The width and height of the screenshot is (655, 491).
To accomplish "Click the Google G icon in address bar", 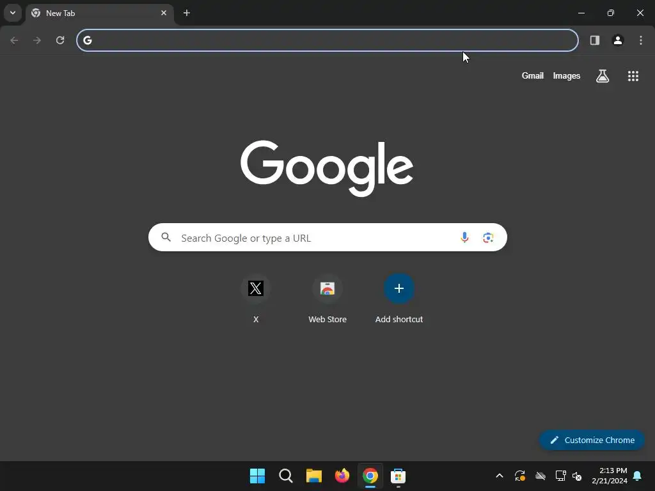I will [x=87, y=40].
